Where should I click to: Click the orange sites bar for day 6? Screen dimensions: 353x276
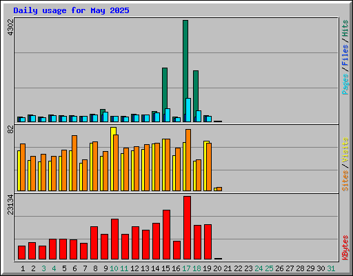pyautogui.click(x=74, y=163)
